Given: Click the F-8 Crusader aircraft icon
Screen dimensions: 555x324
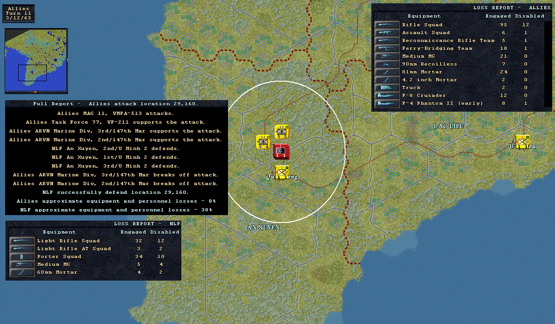Looking at the screenshot, I should 387,96.
